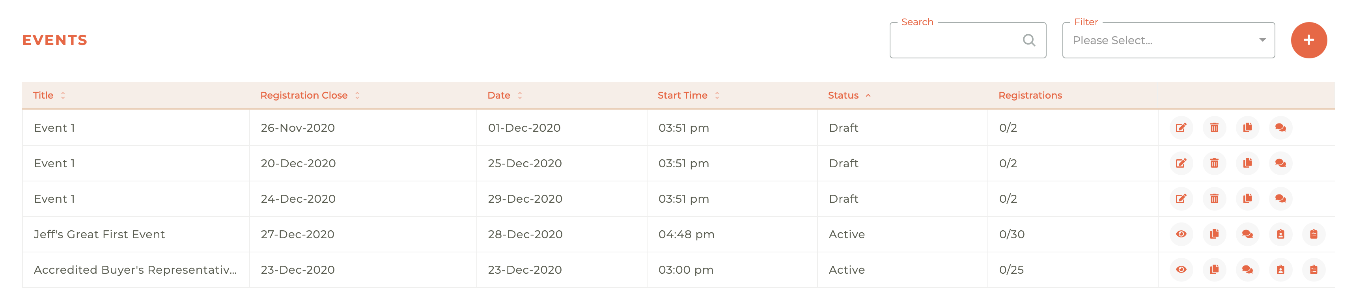Image resolution: width=1355 pixels, height=295 pixels.
Task: Edit the Event 1 closing 26-Nov-2020
Action: [x=1181, y=128]
